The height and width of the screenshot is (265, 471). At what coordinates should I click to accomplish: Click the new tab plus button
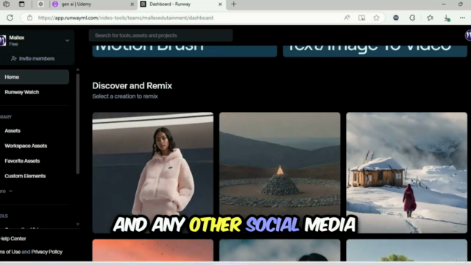234,4
